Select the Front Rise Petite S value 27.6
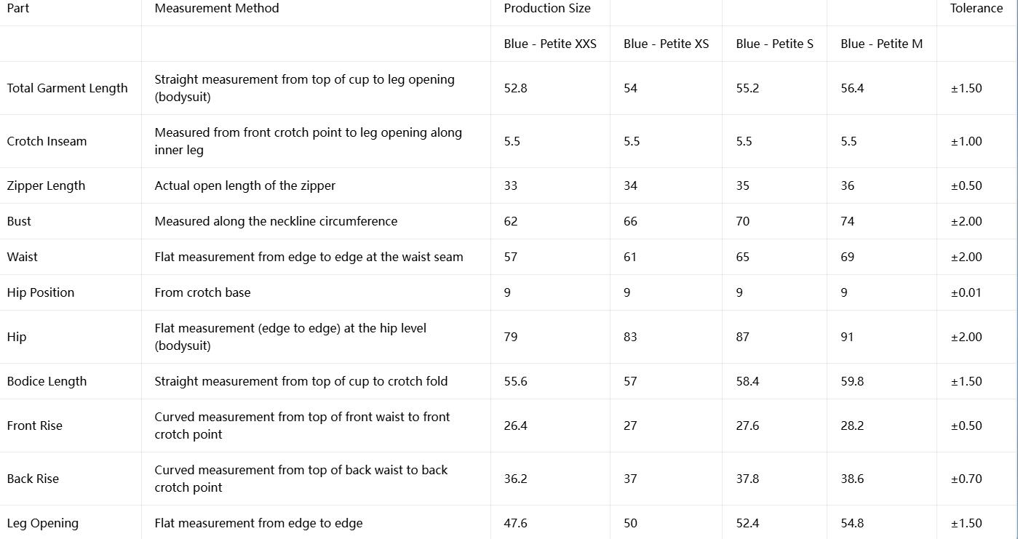This screenshot has width=1018, height=539. tap(747, 426)
